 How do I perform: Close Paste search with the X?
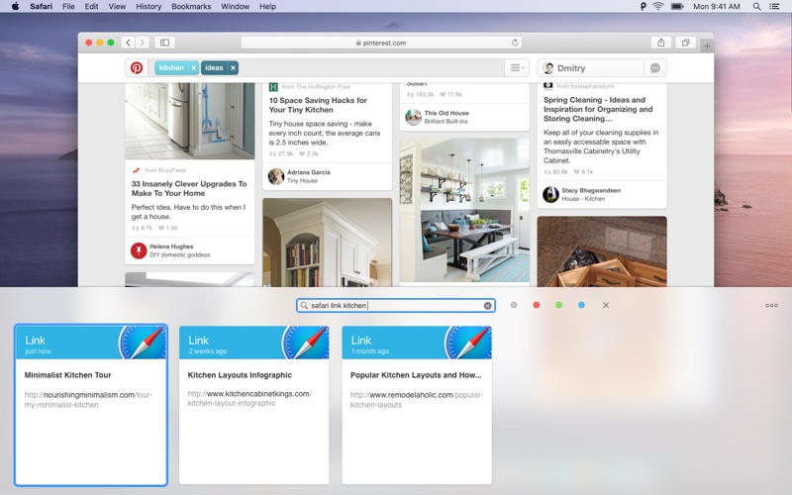[x=606, y=305]
